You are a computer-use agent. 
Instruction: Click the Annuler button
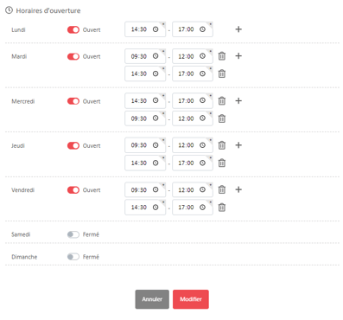[152, 299]
